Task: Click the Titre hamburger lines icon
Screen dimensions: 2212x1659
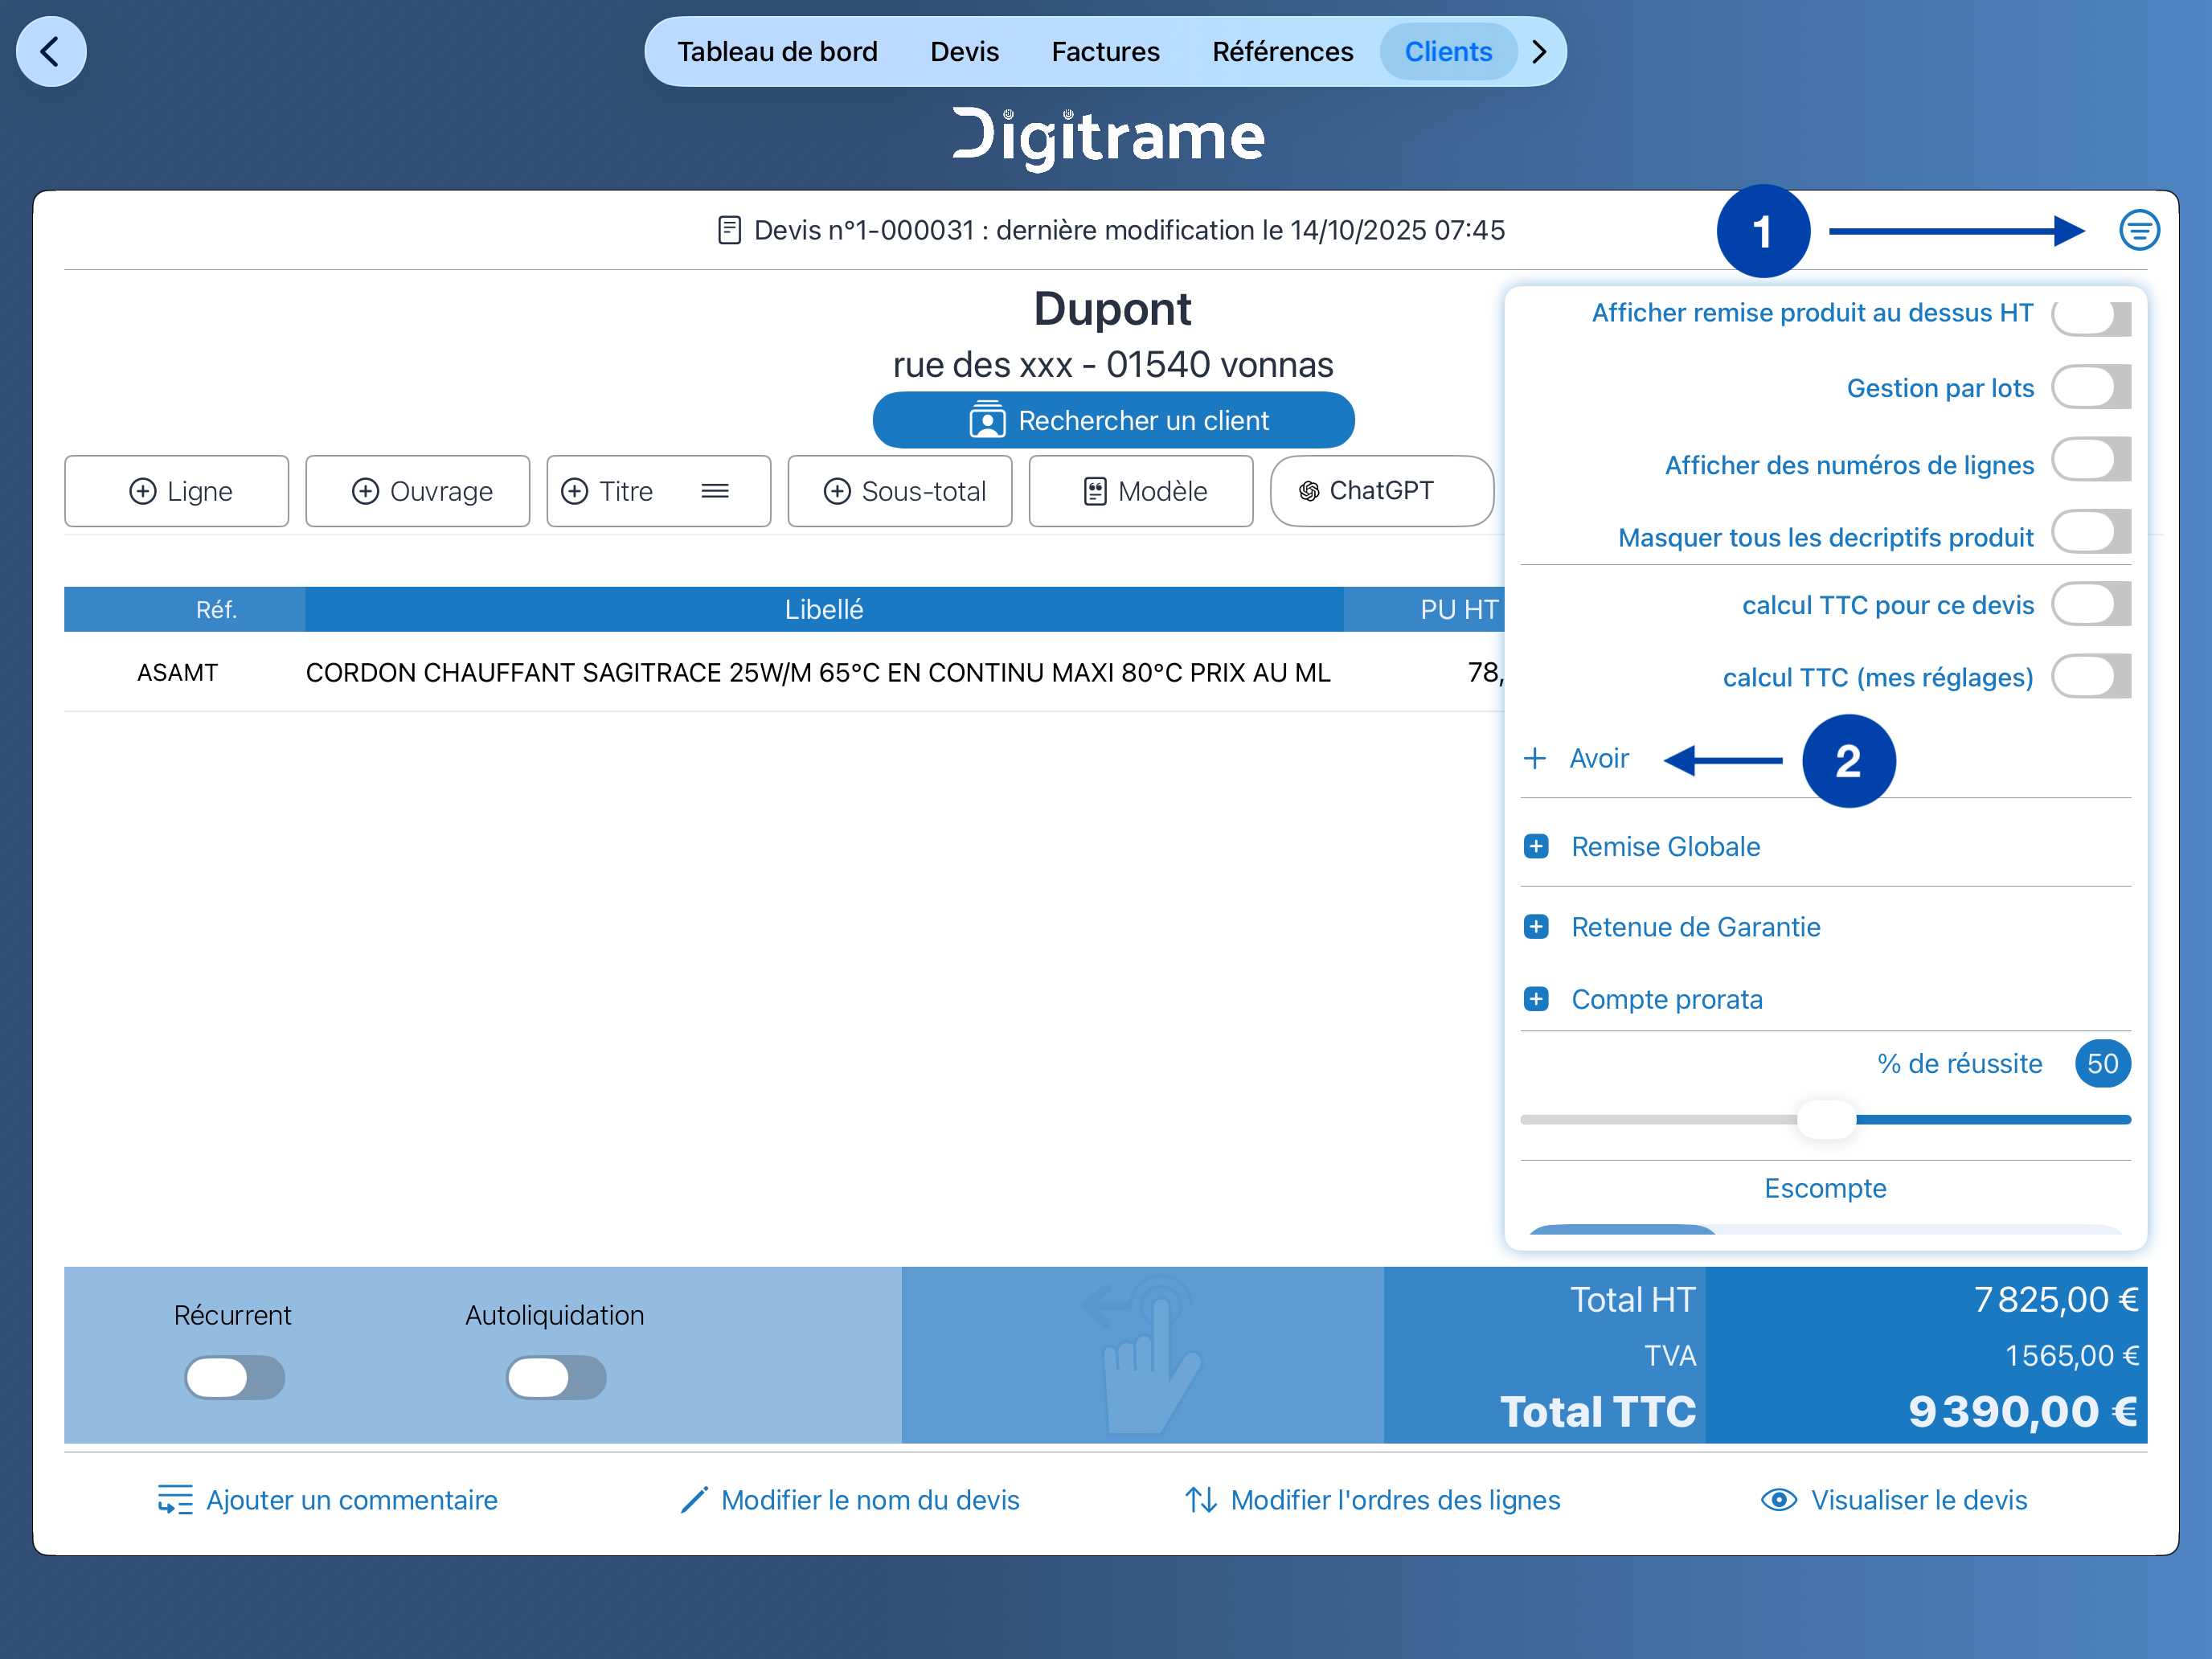Action: (x=714, y=491)
